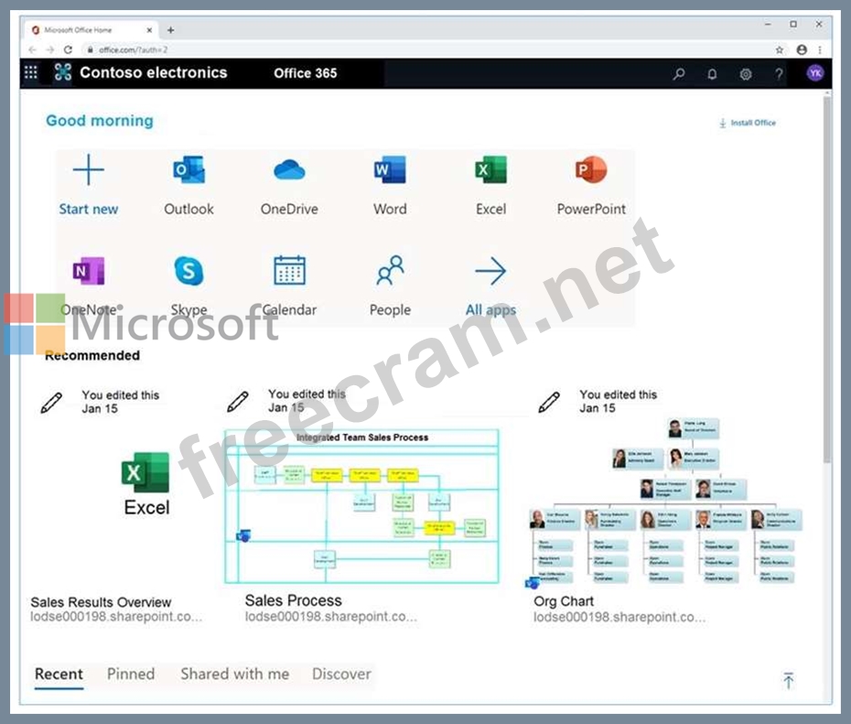Click the Office 365 header link
The height and width of the screenshot is (724, 851).
click(305, 73)
